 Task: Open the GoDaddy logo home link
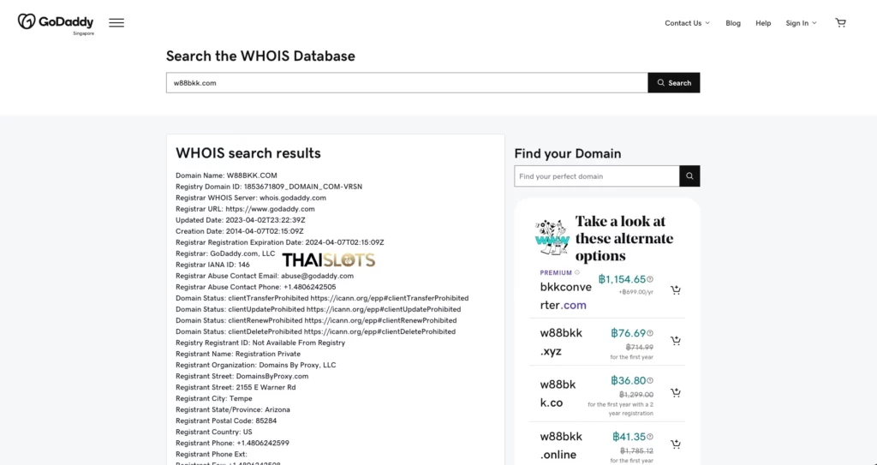coord(56,22)
